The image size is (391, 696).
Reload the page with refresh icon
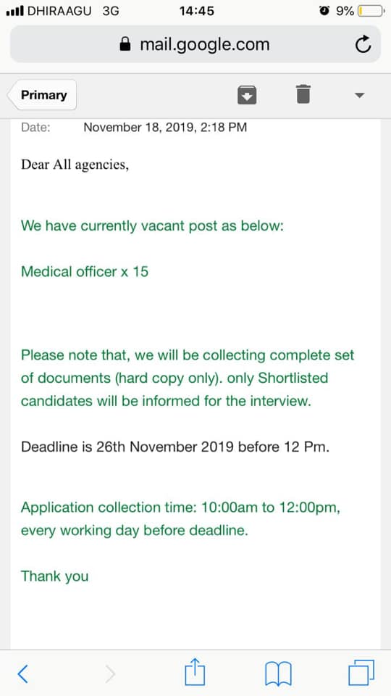pyautogui.click(x=363, y=44)
